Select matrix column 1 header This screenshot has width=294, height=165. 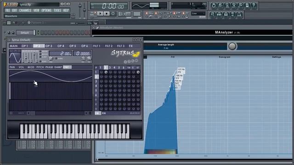pos(101,67)
